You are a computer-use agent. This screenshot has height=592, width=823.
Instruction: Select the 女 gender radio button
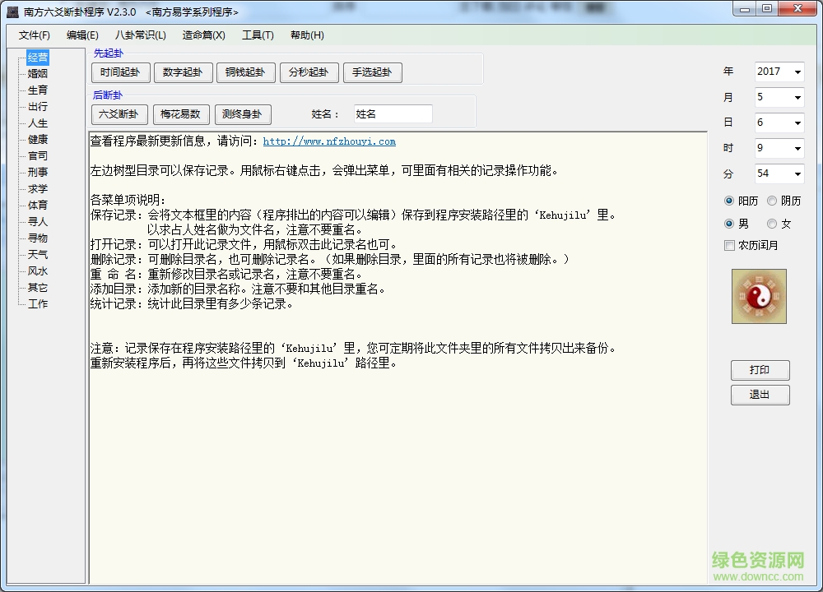(772, 223)
